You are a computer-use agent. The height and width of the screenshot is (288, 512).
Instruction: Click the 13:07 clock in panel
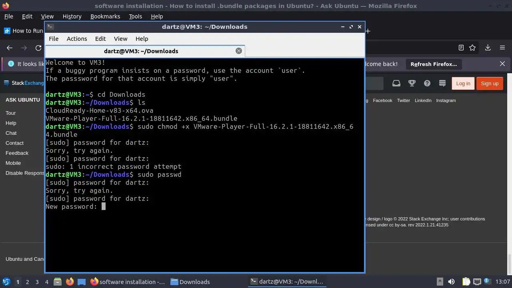[x=502, y=282]
